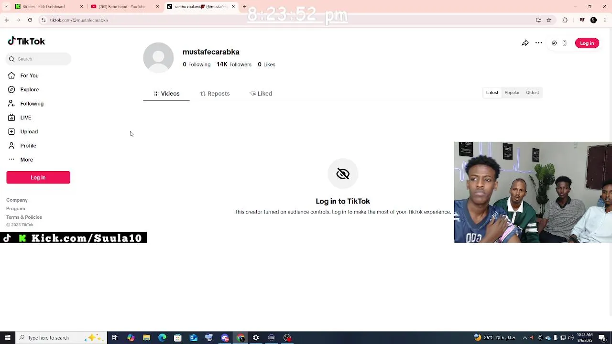Click the mustafecarabka profile avatar
This screenshot has height=344, width=612.
[x=158, y=57]
